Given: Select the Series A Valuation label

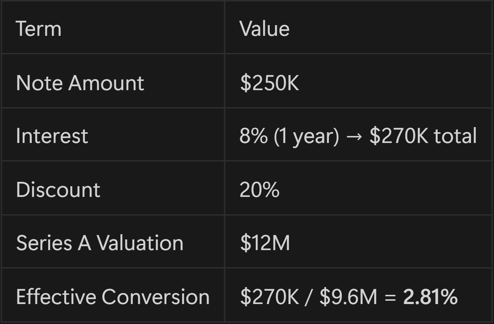Looking at the screenshot, I should point(100,243).
